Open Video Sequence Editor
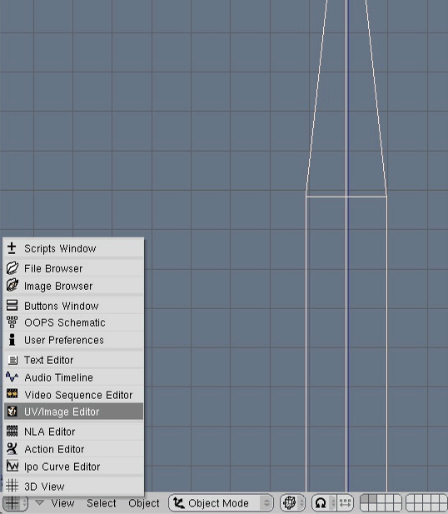 pyautogui.click(x=73, y=395)
